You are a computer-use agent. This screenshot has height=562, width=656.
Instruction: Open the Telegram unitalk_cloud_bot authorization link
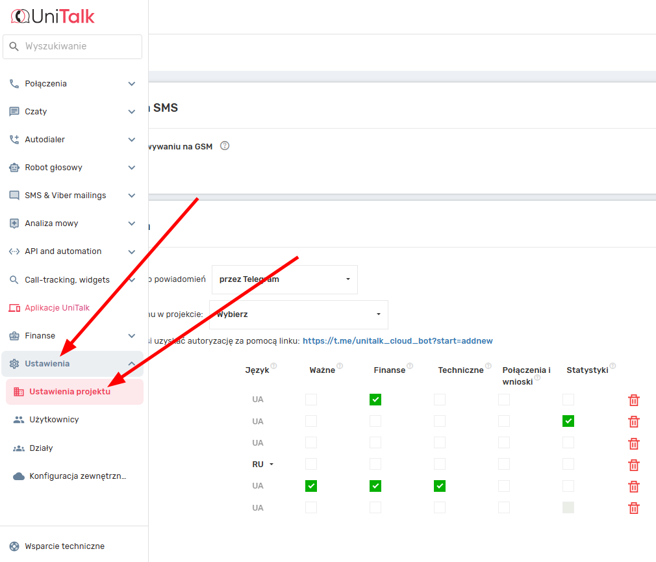click(397, 340)
